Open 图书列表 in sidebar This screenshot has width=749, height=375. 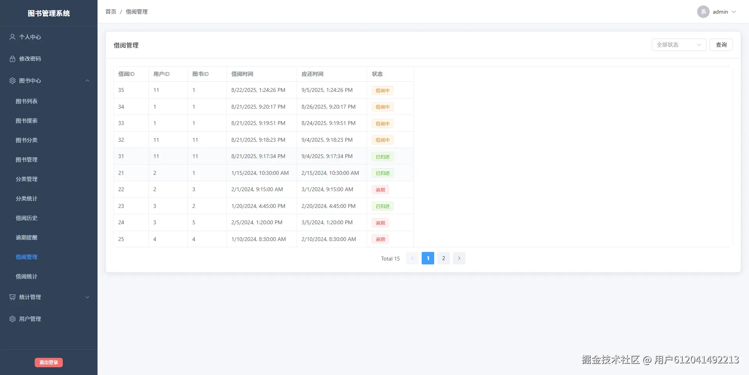[49, 101]
